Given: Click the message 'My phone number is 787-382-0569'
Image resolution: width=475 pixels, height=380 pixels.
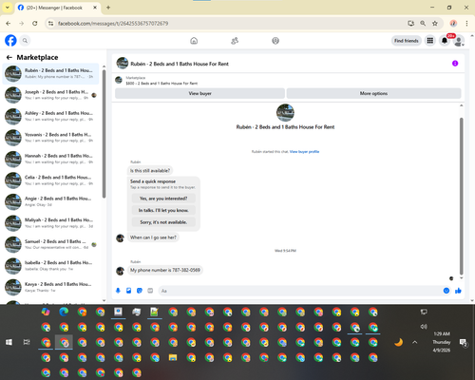Looking at the screenshot, I should (x=165, y=270).
